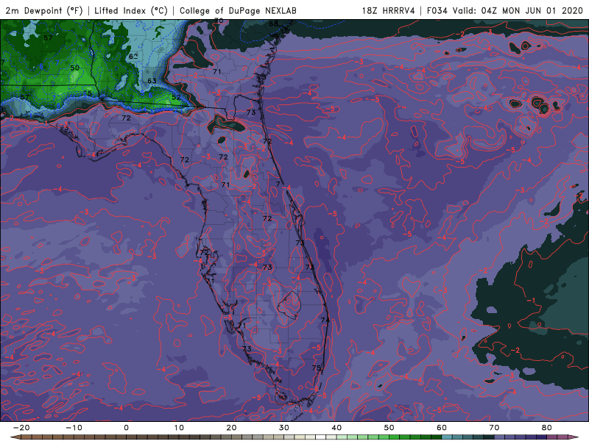Click the -10 label on the color scale
Image resolution: width=589 pixels, height=441 pixels.
point(74,428)
